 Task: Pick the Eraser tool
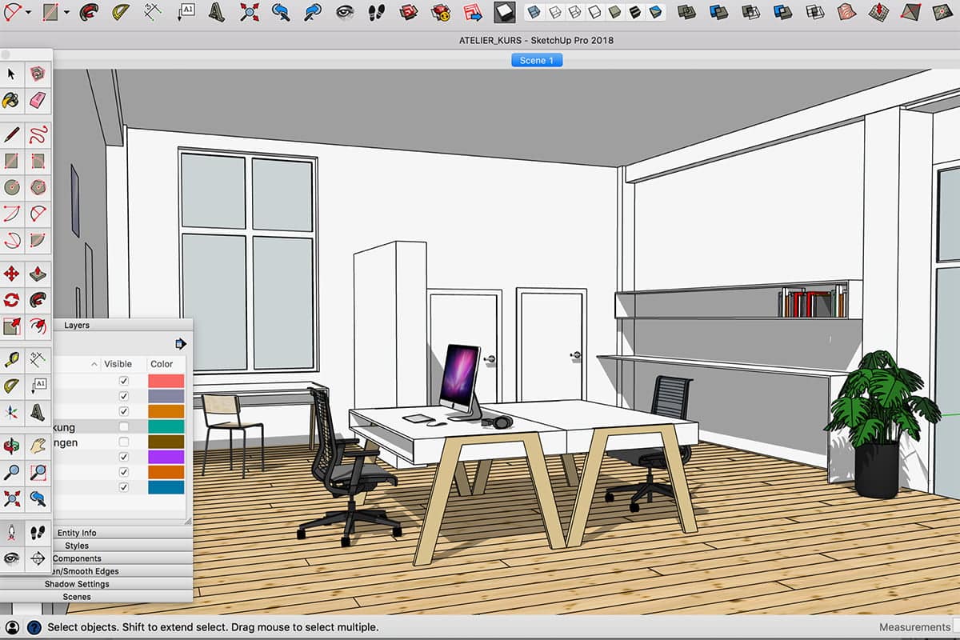(x=38, y=101)
